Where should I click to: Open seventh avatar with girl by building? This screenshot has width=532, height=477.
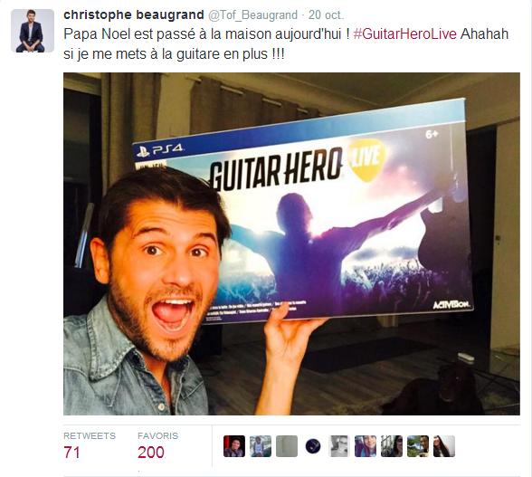(x=392, y=446)
